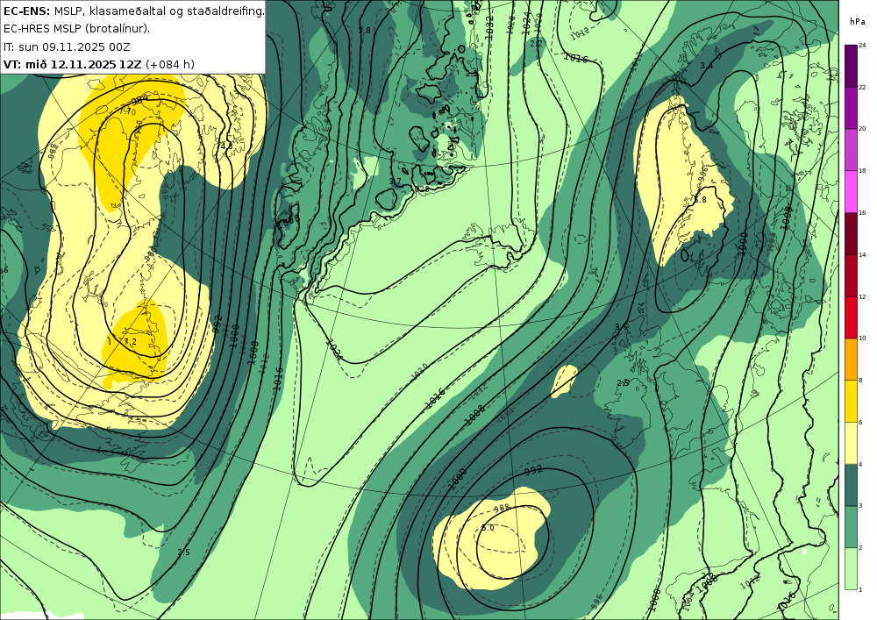Click the 'IT: sun 09.11.2025 00Z' line
The image size is (877, 620).
[x=67, y=46]
